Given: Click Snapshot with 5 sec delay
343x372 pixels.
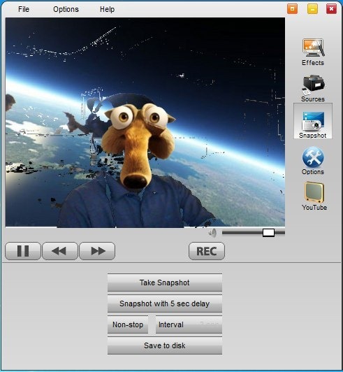Looking at the screenshot, I should [x=165, y=303].
